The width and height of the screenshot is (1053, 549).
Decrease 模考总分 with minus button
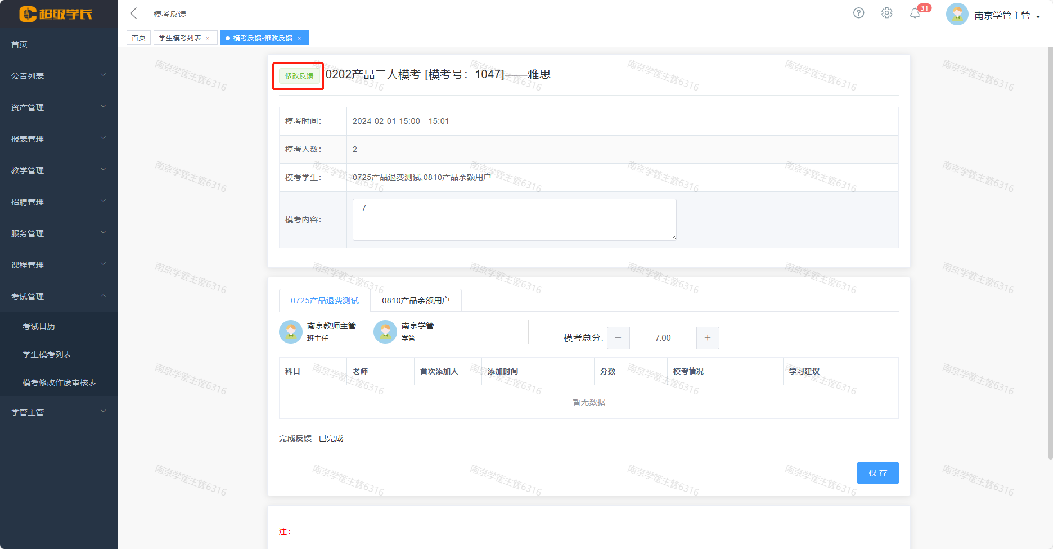pos(618,338)
